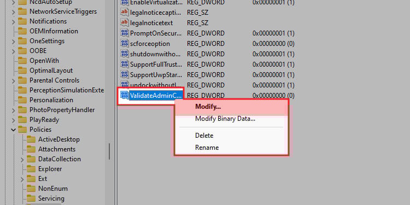Screen dimensions: 410x205
Task: Click the PerceptionSimulationExte folder icon
Action: point(22,90)
